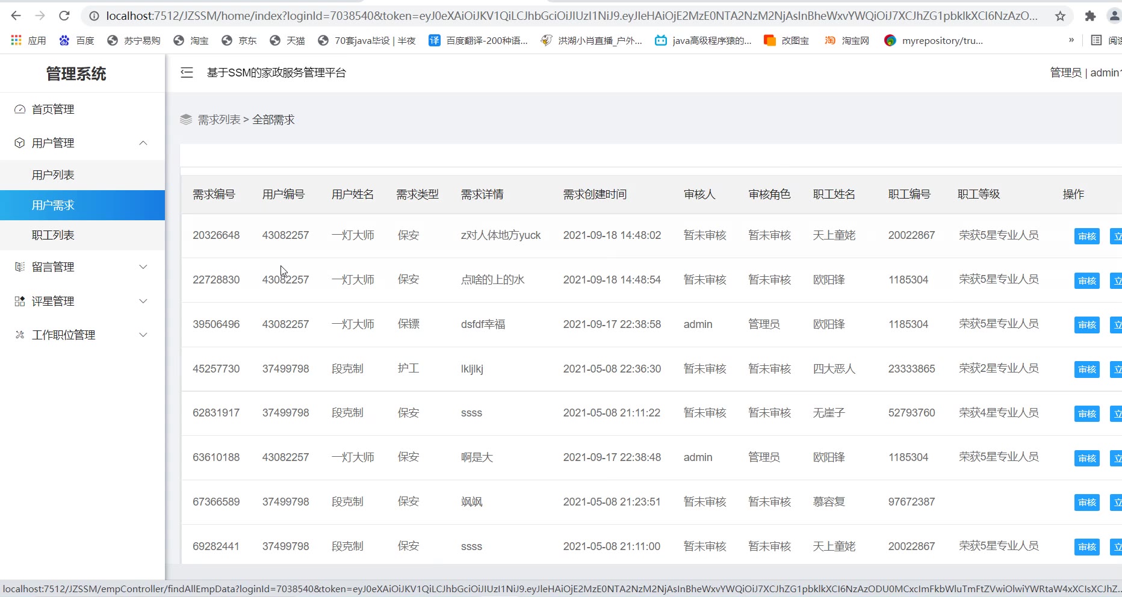Open the java高级程序猿 bookmark
Screen dimensions: 1122x597
[703, 40]
